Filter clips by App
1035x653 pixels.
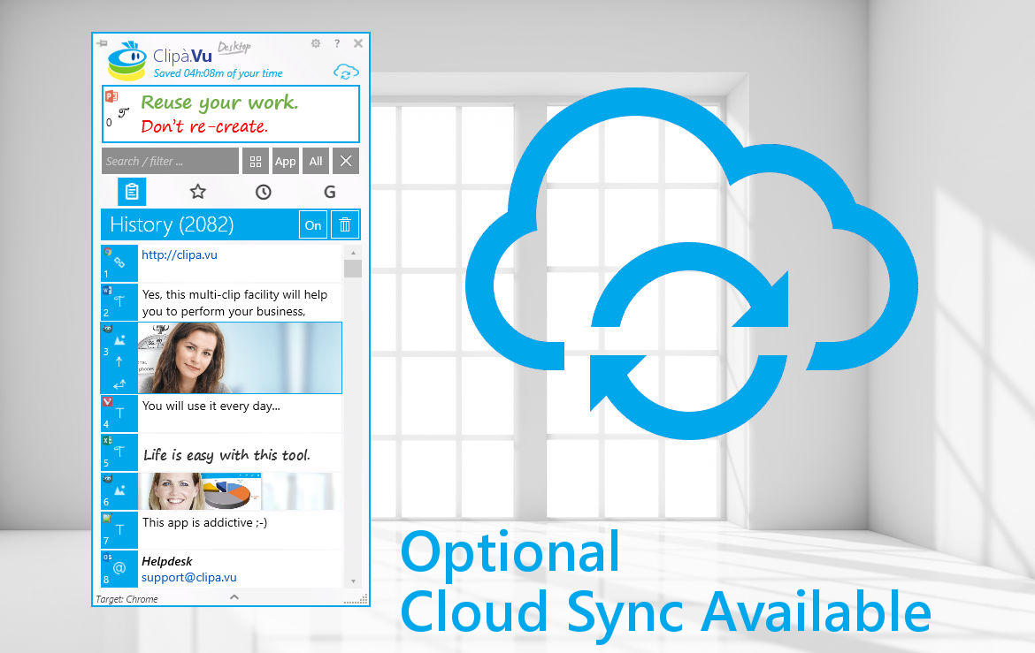click(285, 161)
